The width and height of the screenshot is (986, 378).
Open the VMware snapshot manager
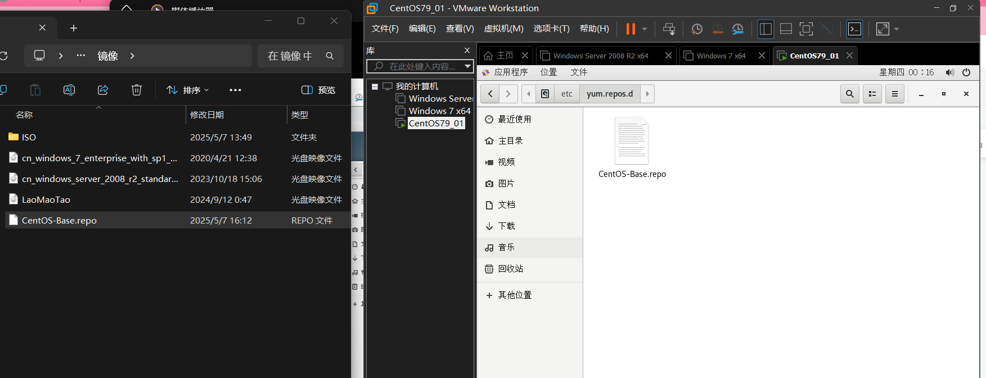pos(738,29)
